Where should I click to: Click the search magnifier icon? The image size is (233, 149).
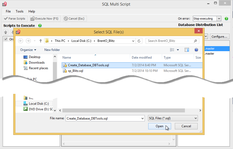click(x=195, y=41)
